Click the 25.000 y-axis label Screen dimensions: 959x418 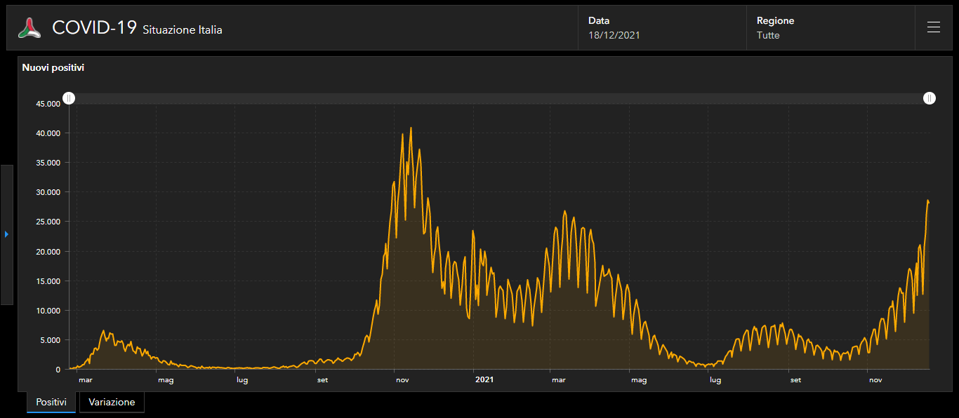click(48, 222)
